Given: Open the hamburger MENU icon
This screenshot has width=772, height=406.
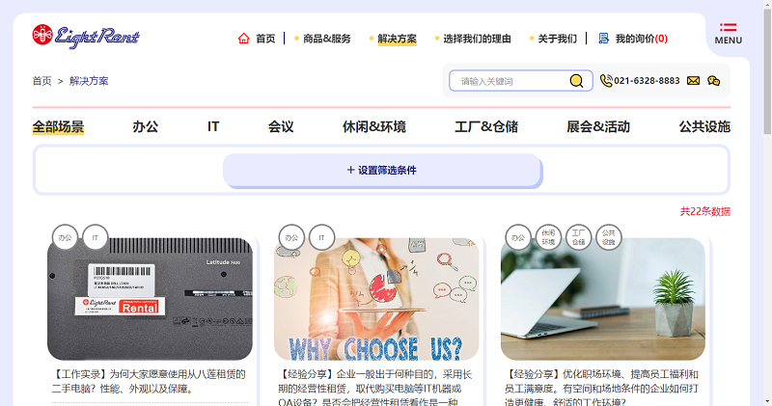Looking at the screenshot, I should (729, 28).
